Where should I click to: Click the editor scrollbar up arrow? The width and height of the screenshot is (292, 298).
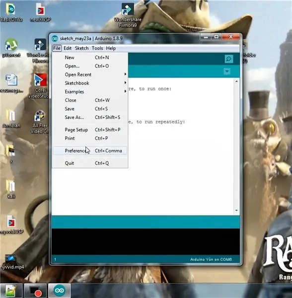coord(236,81)
